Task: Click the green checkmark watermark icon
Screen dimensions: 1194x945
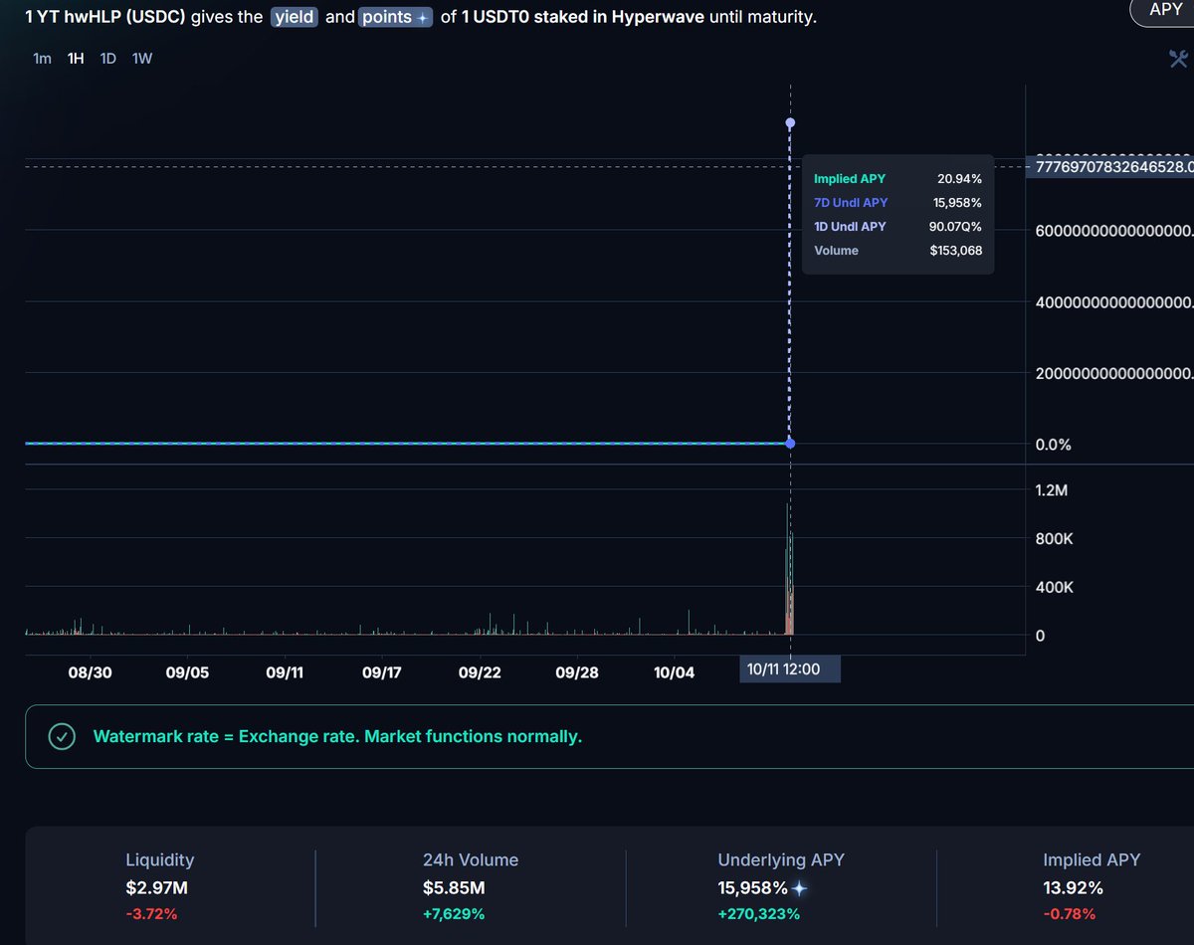Action: 62,737
